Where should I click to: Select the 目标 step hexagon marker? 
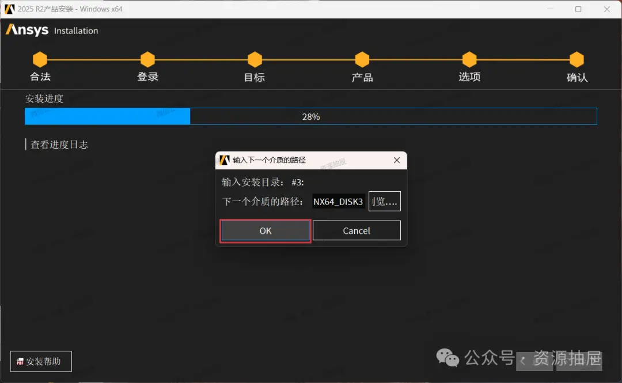[x=255, y=59]
